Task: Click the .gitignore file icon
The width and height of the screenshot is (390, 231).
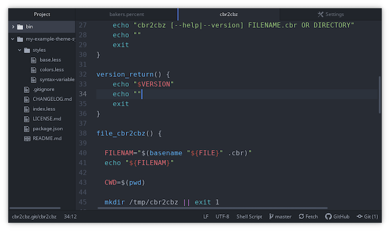Action: coord(27,90)
